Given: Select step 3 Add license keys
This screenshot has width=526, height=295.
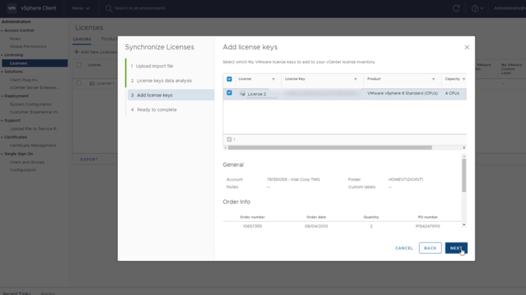Looking at the screenshot, I should (x=171, y=95).
